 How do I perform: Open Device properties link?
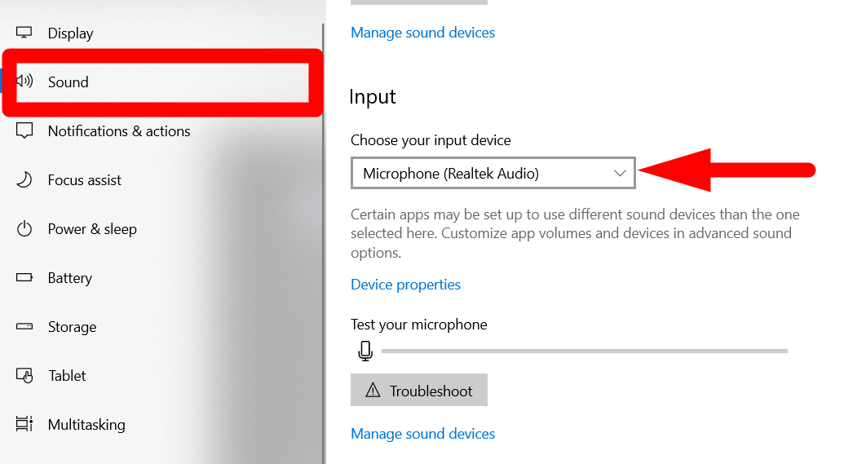(405, 285)
